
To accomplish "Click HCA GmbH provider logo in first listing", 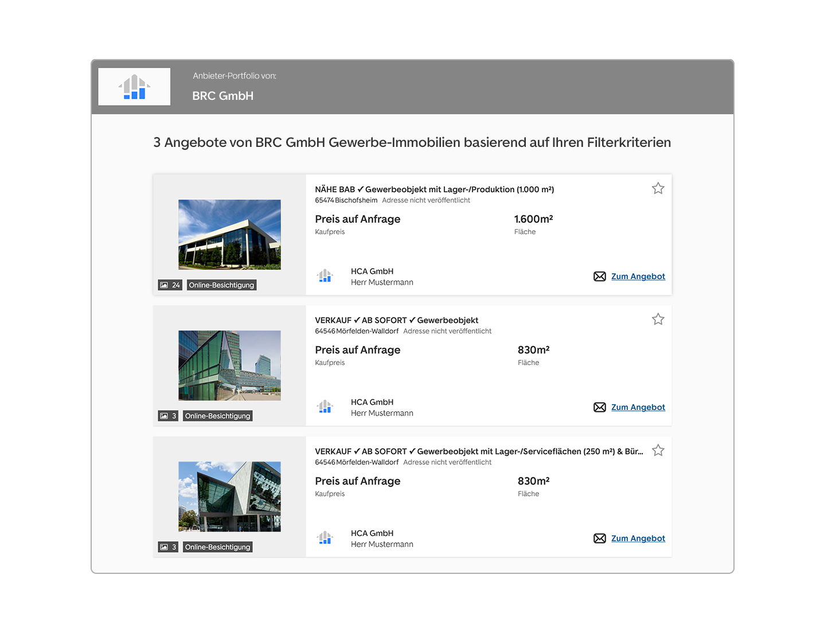I will 325,276.
